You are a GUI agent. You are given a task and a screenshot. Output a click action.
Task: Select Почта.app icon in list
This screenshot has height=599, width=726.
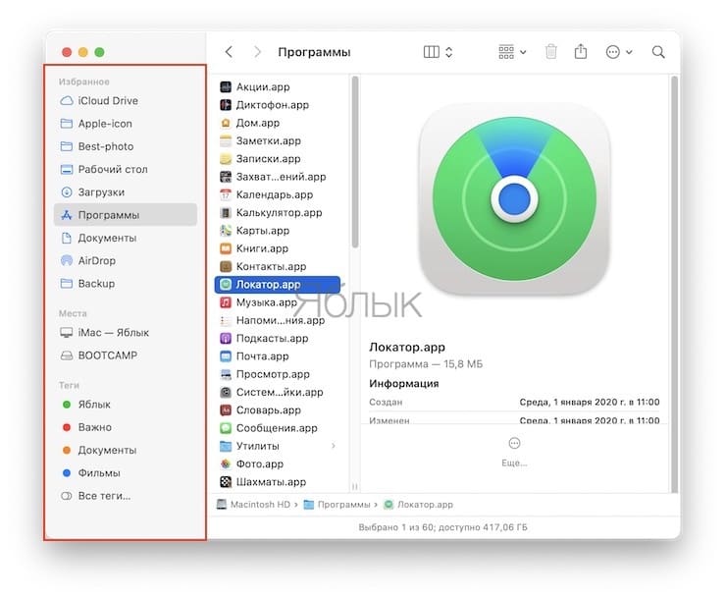(226, 356)
